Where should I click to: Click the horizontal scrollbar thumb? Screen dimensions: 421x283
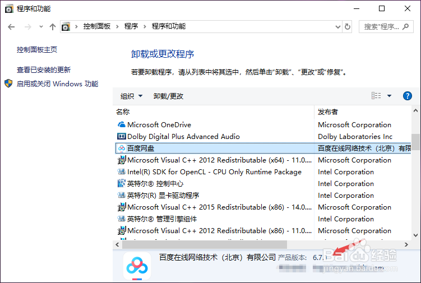(x=205, y=244)
